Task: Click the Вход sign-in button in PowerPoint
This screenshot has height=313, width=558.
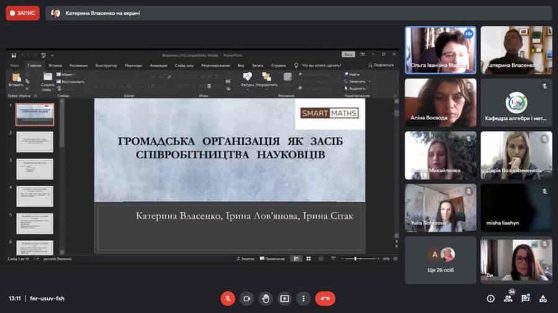Action: 348,54
